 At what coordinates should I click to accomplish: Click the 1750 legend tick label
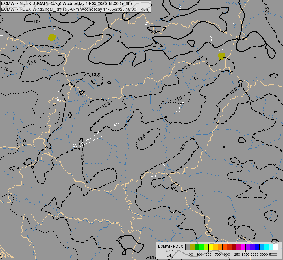coord(245,255)
